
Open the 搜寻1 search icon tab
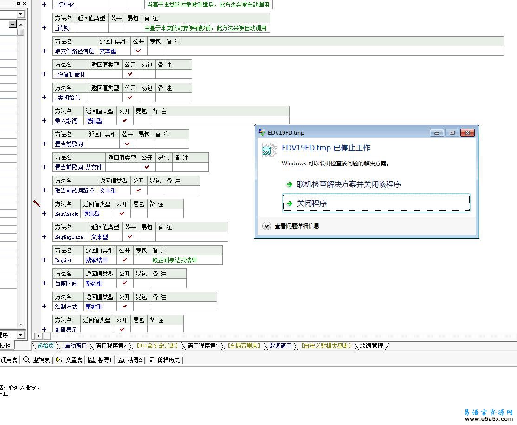(91, 360)
